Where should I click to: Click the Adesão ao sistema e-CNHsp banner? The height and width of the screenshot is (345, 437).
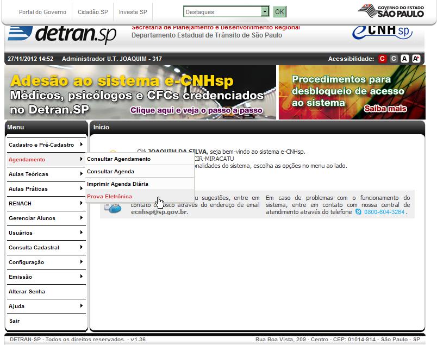[x=140, y=92]
